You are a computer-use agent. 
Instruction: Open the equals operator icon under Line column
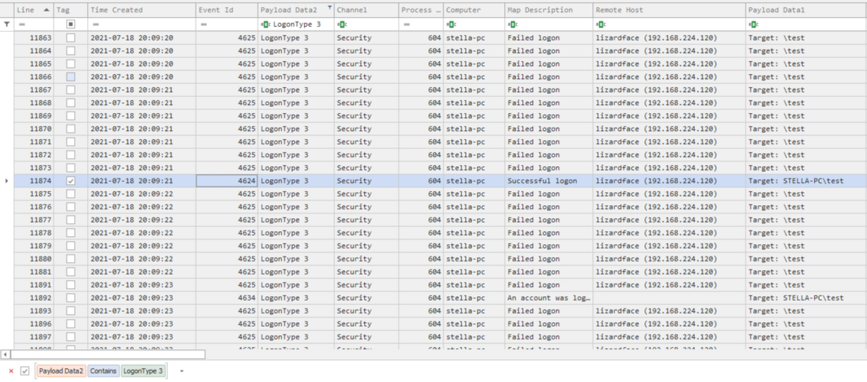22,24
